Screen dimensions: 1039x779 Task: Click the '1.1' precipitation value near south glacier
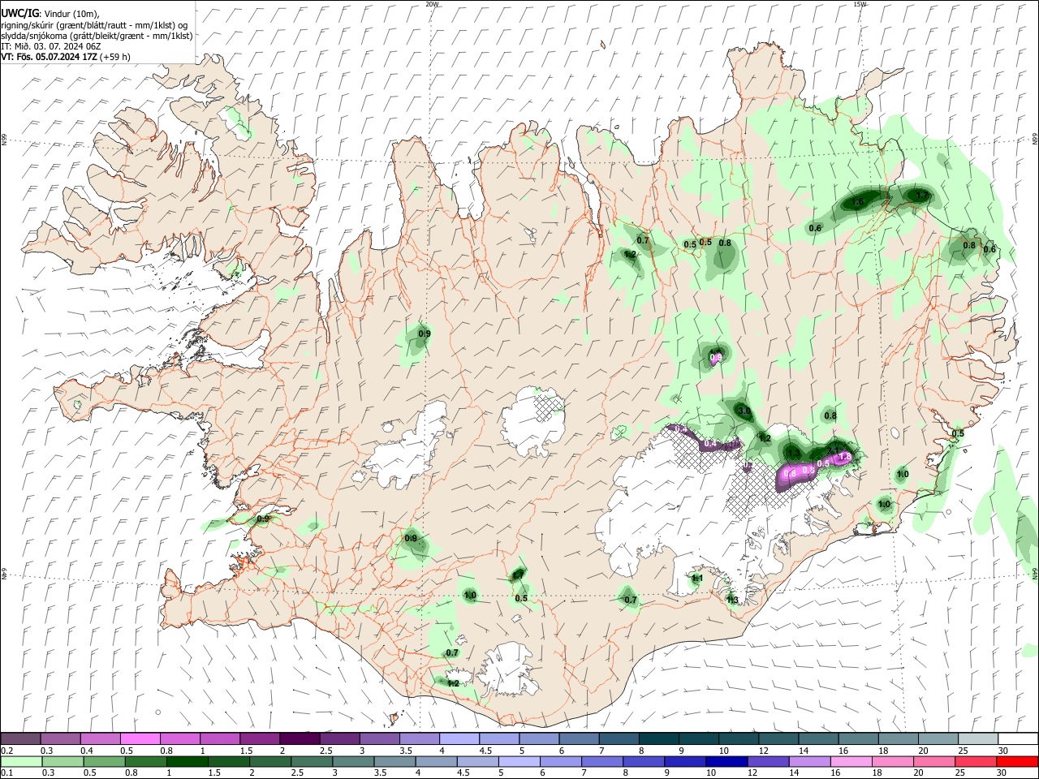click(696, 579)
